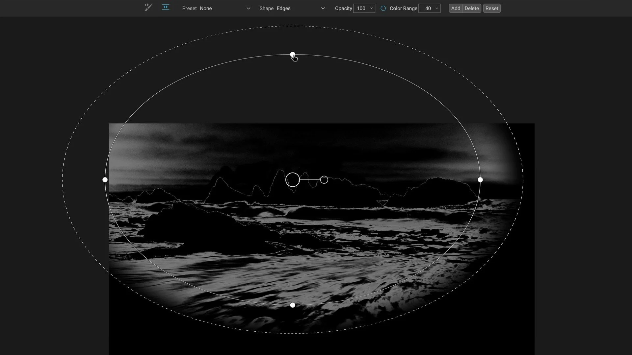
Task: Open the Preset dropdown
Action: click(248, 8)
